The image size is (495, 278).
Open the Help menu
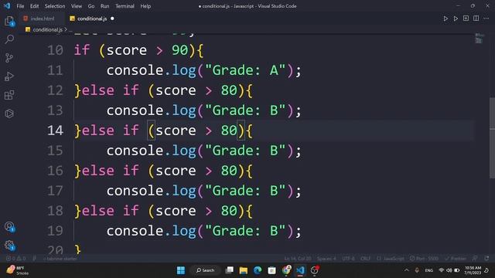click(145, 6)
